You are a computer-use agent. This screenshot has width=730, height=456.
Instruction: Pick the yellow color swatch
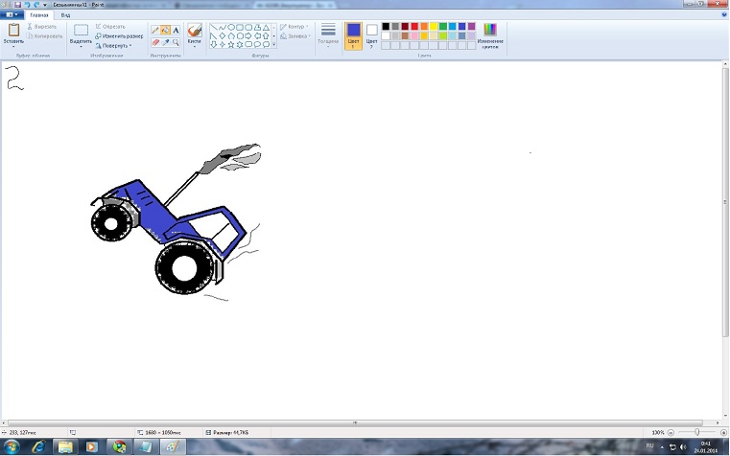pyautogui.click(x=434, y=27)
